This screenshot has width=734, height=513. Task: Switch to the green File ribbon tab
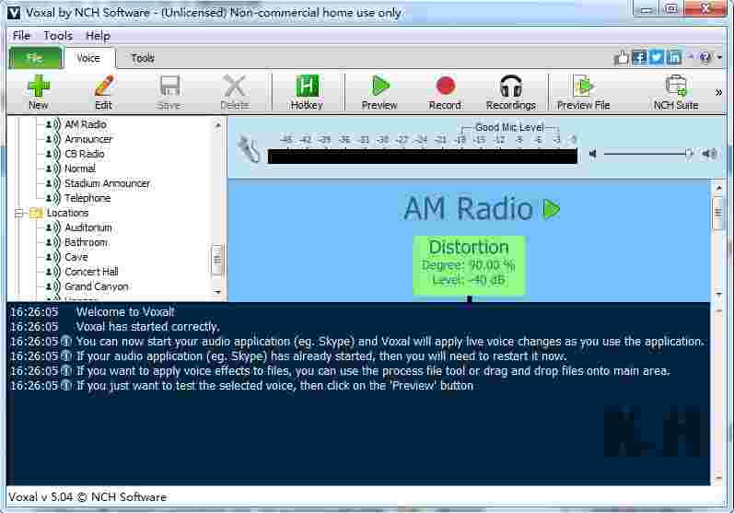35,58
